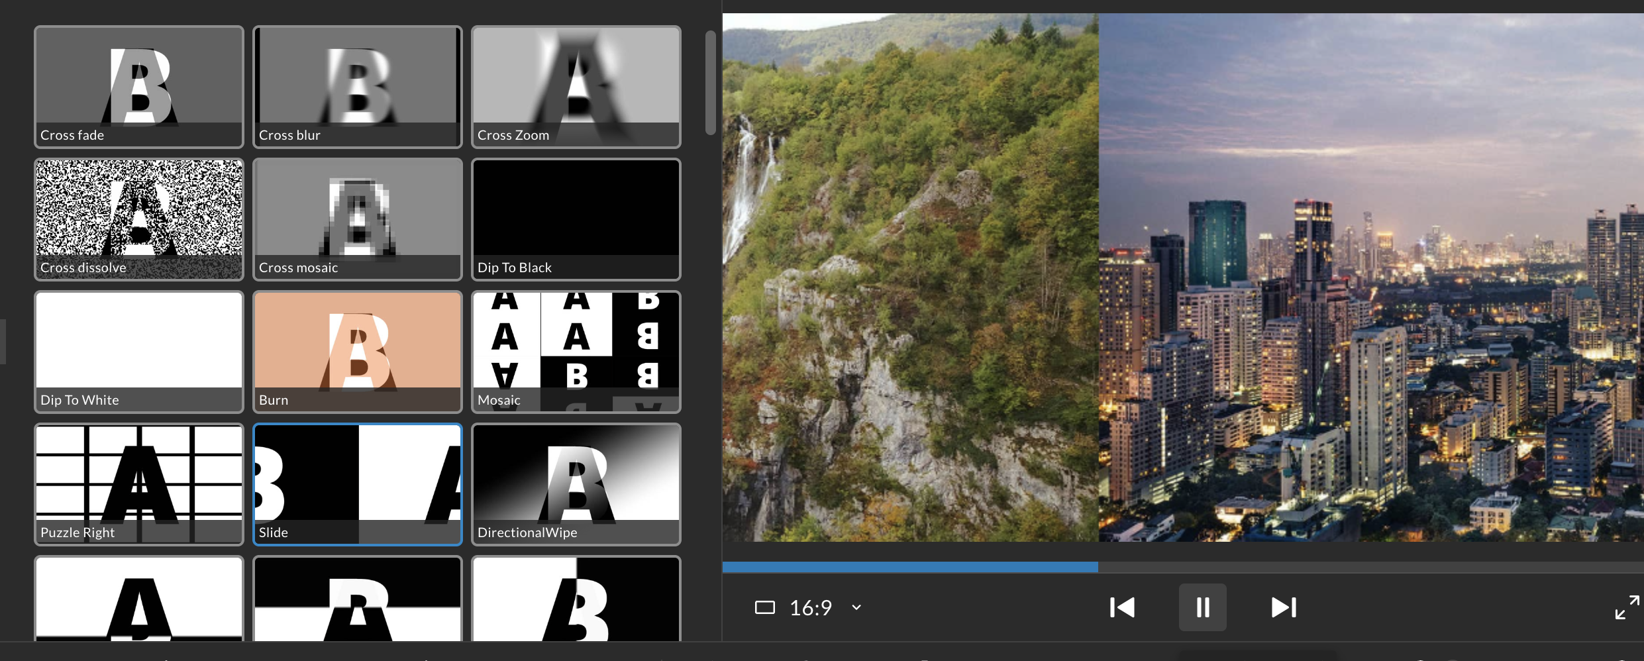Screen dimensions: 1644x661
Task: Choose the Puzzle Right transition
Action: pyautogui.click(x=139, y=484)
